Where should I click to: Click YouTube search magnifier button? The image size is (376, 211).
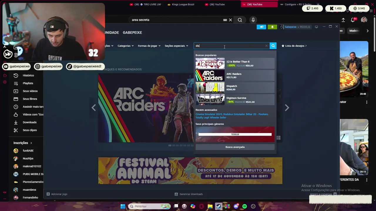(240, 20)
